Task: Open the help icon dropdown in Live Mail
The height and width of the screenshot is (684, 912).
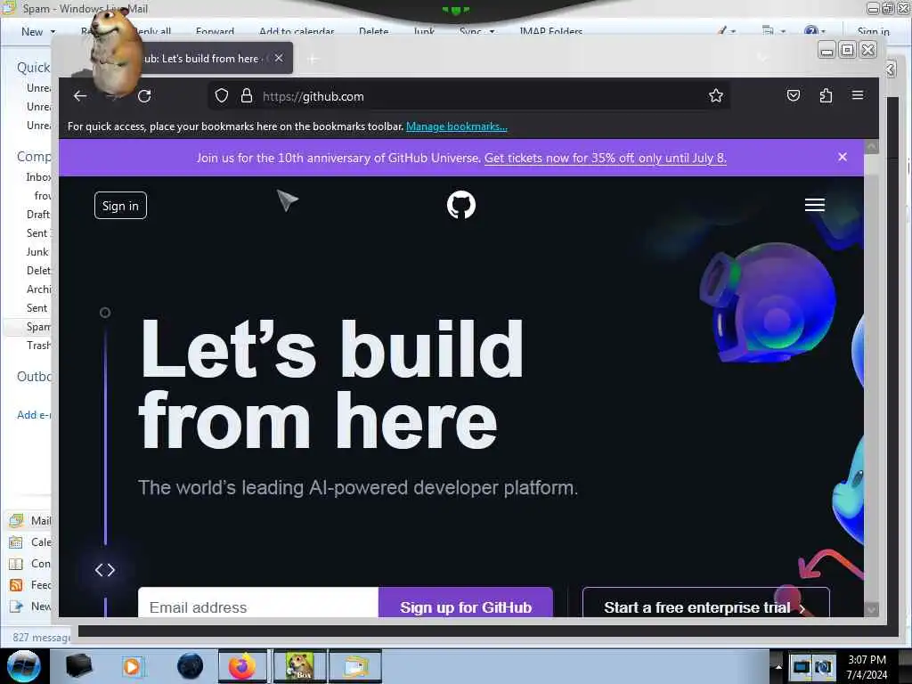Action: [x=814, y=31]
